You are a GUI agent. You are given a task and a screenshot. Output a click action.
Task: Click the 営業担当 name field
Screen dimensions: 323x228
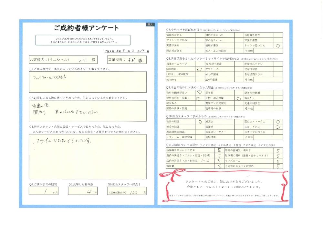click(x=127, y=60)
